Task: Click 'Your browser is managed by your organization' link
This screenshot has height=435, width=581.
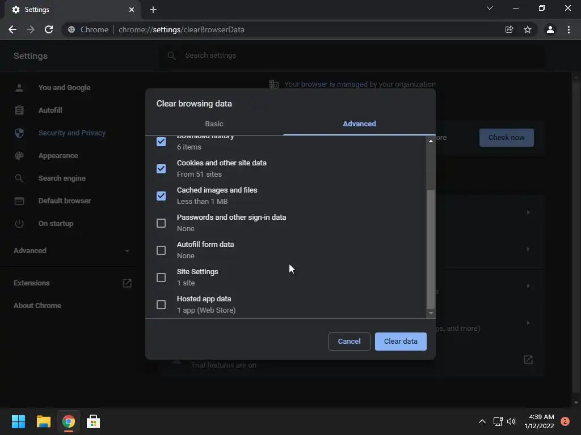Action: click(x=360, y=84)
